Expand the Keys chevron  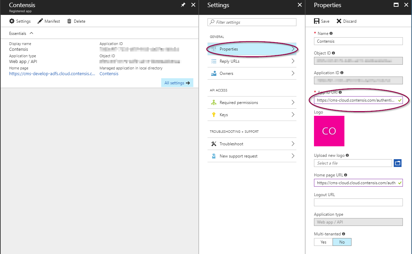293,115
